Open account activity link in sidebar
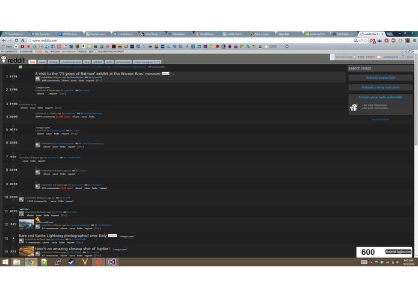The height and width of the screenshot is (297, 418). pyautogui.click(x=381, y=120)
